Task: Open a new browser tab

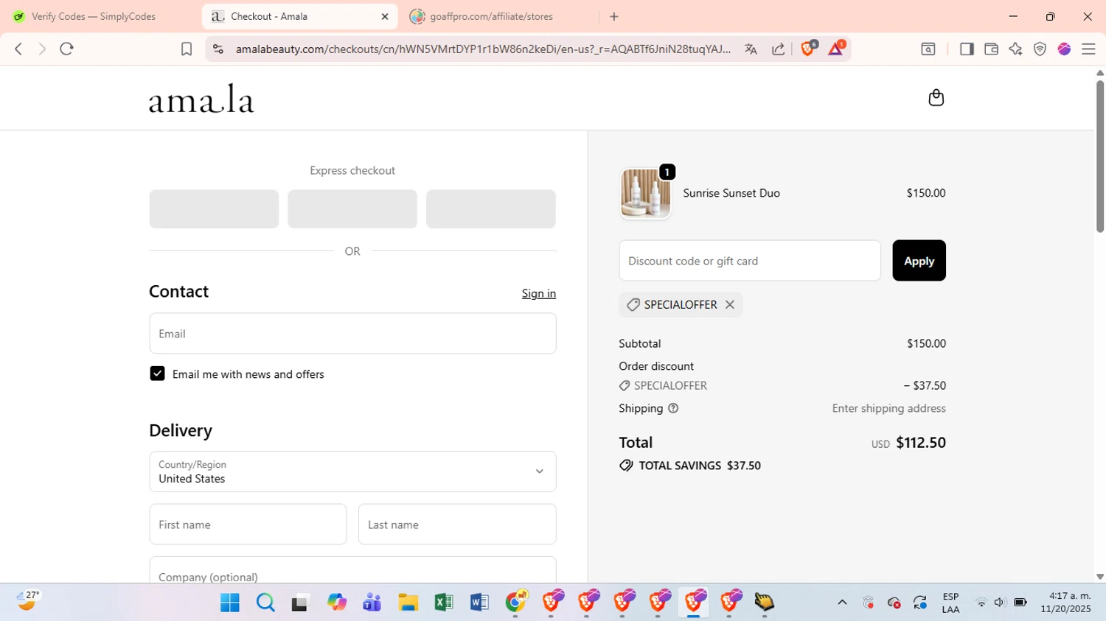Action: click(x=614, y=16)
